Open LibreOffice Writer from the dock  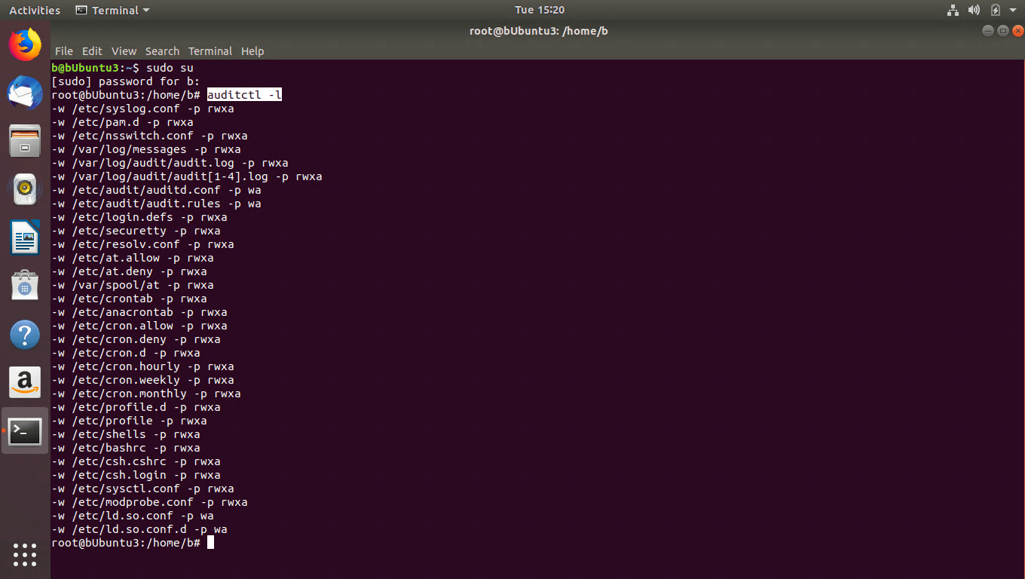point(25,237)
